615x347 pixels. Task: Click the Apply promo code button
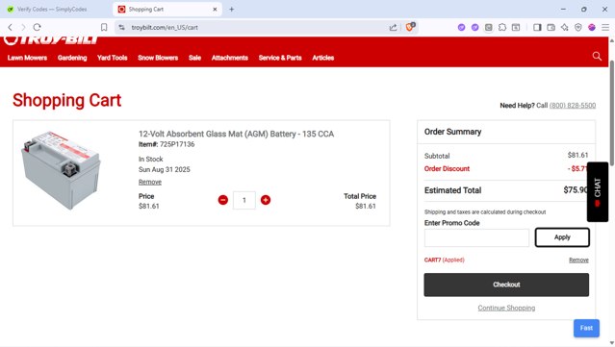[562, 237]
